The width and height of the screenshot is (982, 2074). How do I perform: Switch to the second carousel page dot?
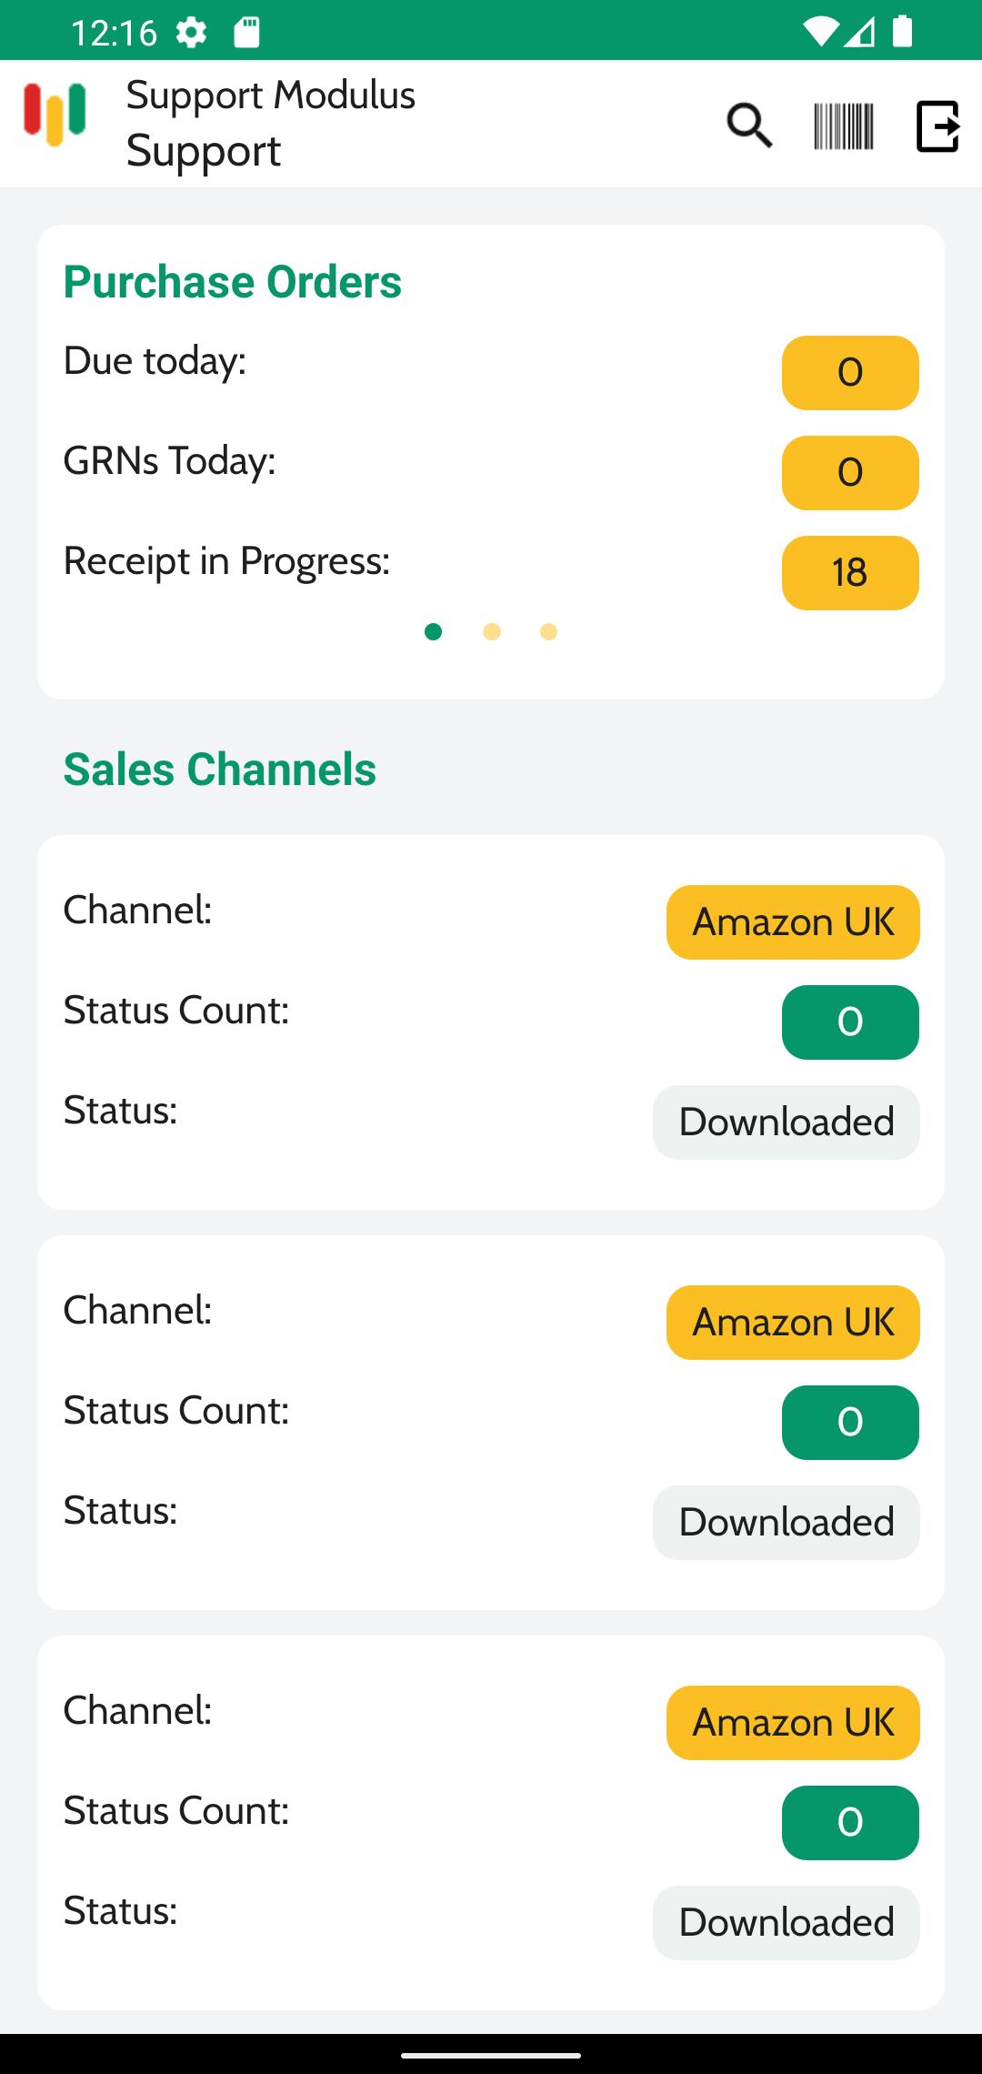tap(492, 631)
